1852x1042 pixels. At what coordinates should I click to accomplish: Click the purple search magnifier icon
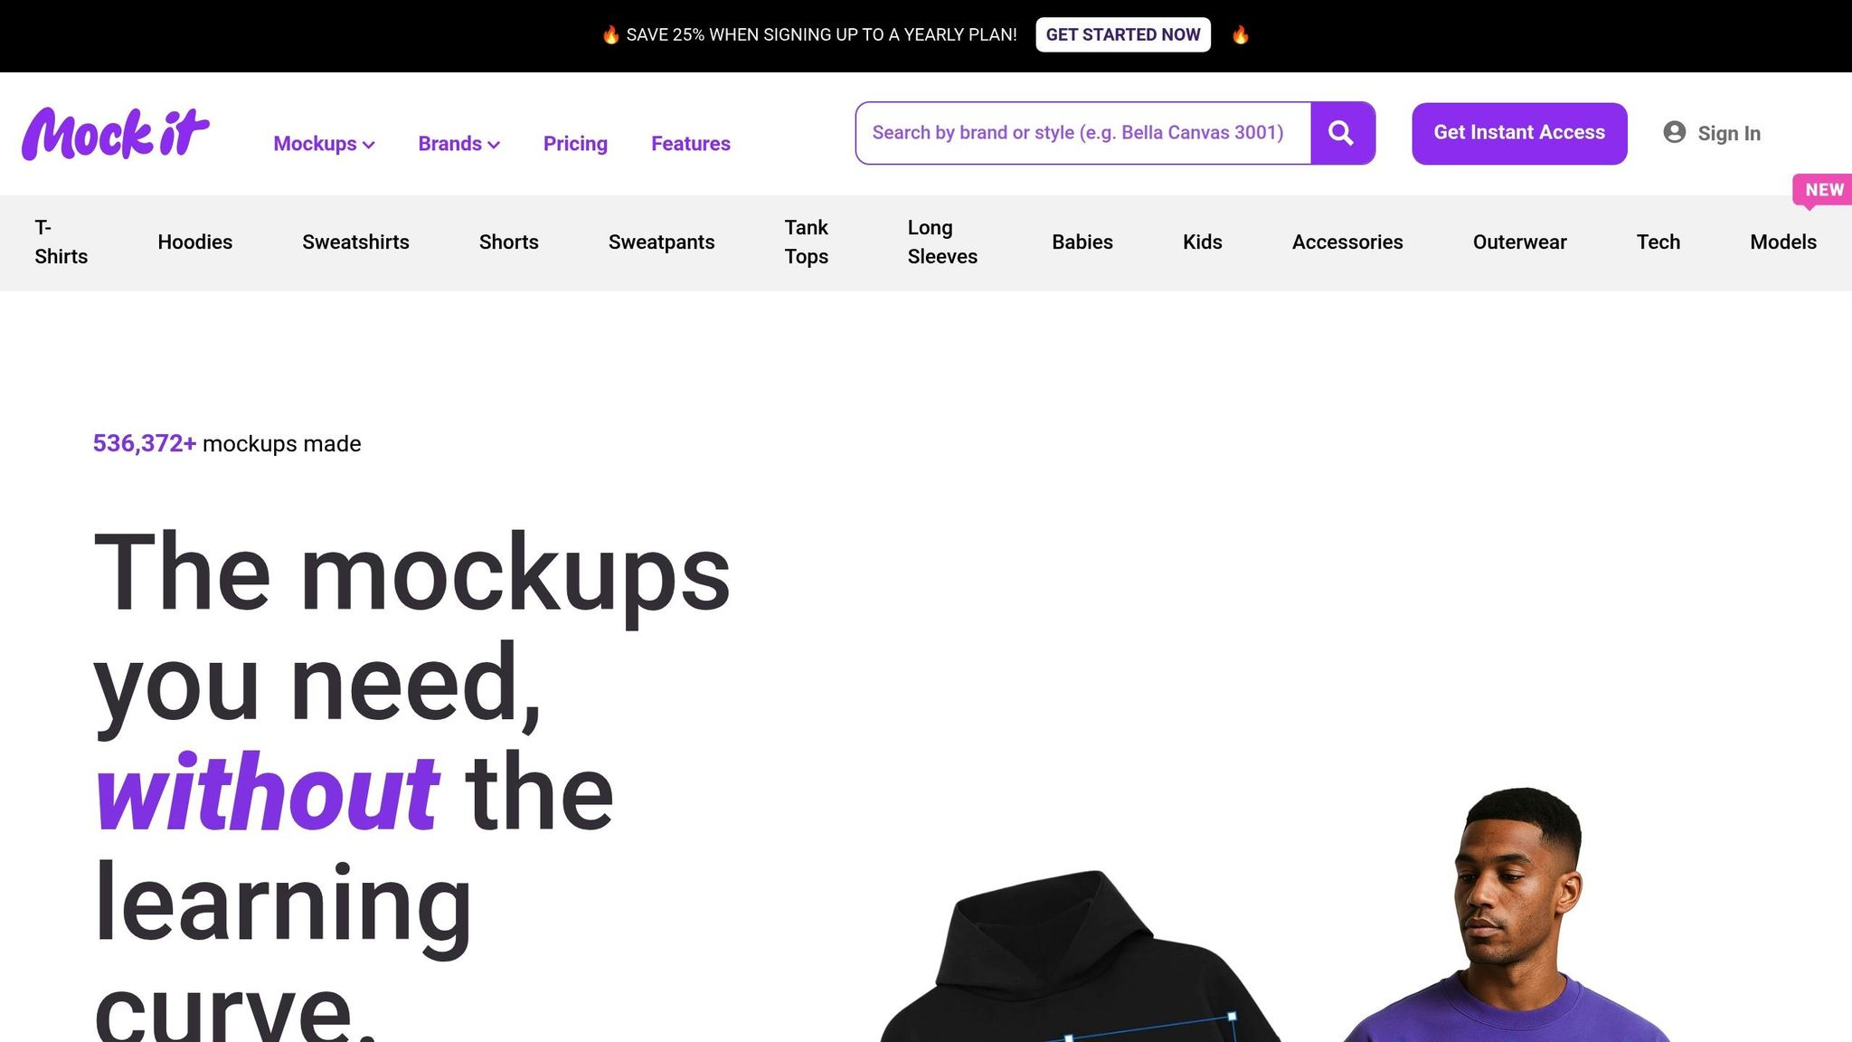point(1342,133)
